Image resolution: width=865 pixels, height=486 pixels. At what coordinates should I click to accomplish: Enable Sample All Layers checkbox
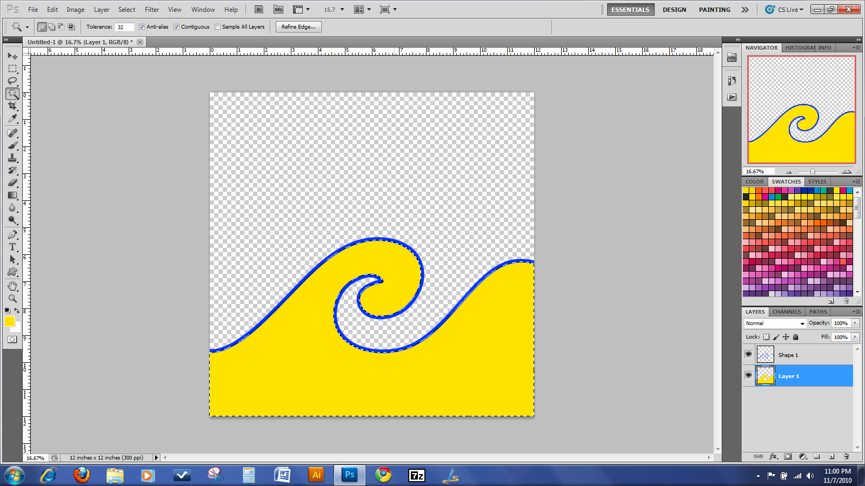tap(217, 26)
